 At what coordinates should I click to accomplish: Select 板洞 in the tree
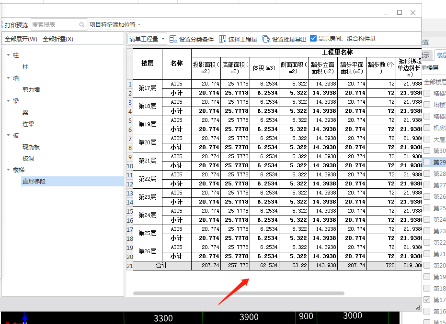(28, 158)
